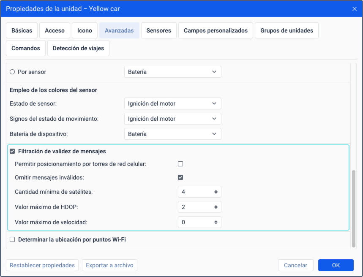Uncheck Omitir mensajes inválidos
The width and height of the screenshot is (363, 277).
tap(180, 177)
